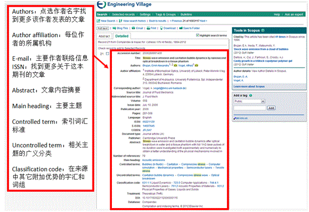Click 41 times cited-by link

[x=280, y=37]
